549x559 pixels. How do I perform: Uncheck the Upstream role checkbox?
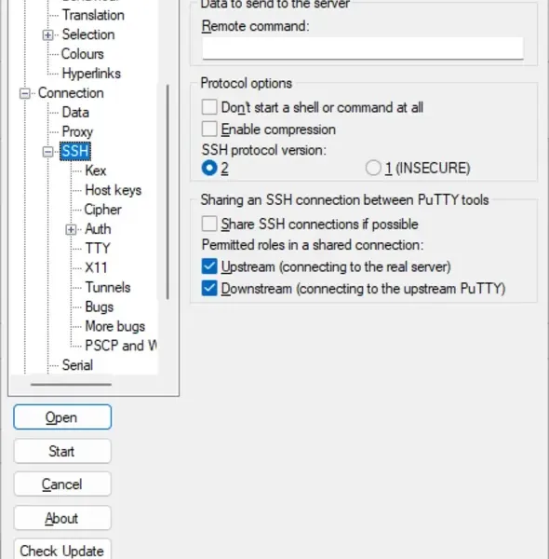(209, 266)
